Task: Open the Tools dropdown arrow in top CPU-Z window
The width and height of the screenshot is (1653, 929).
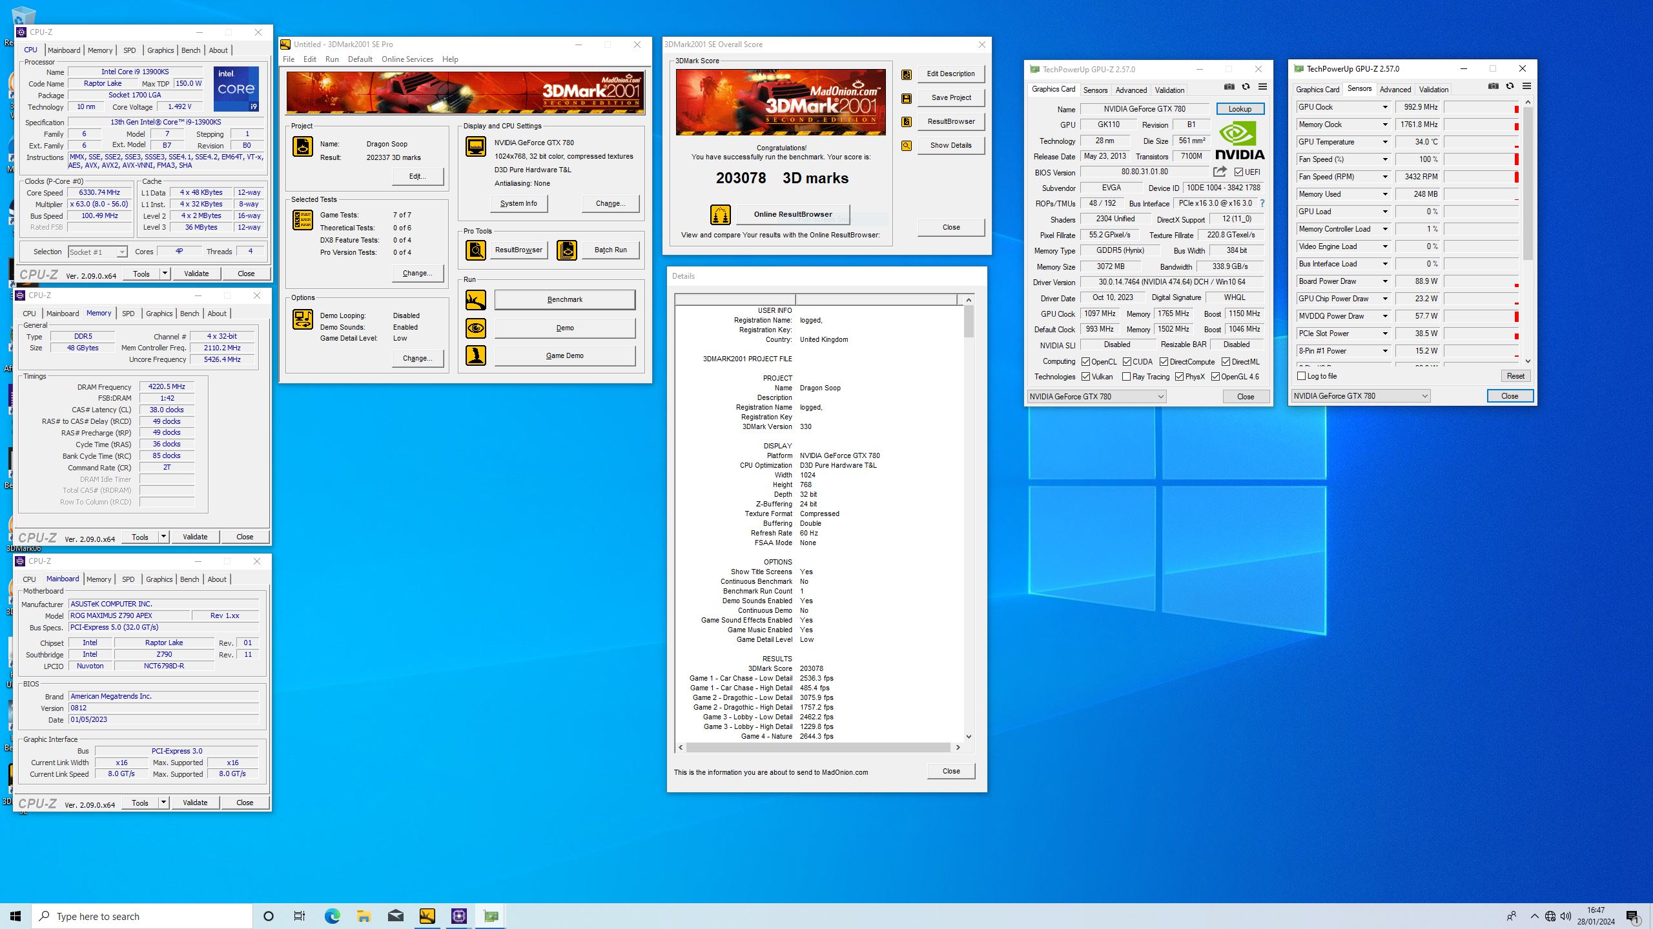Action: [x=165, y=274]
